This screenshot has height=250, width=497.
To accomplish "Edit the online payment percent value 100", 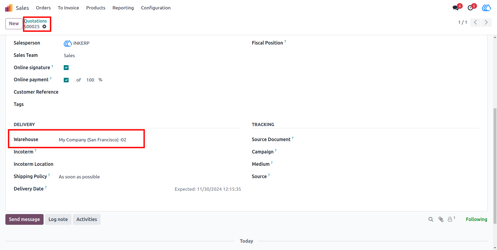I will pyautogui.click(x=90, y=80).
